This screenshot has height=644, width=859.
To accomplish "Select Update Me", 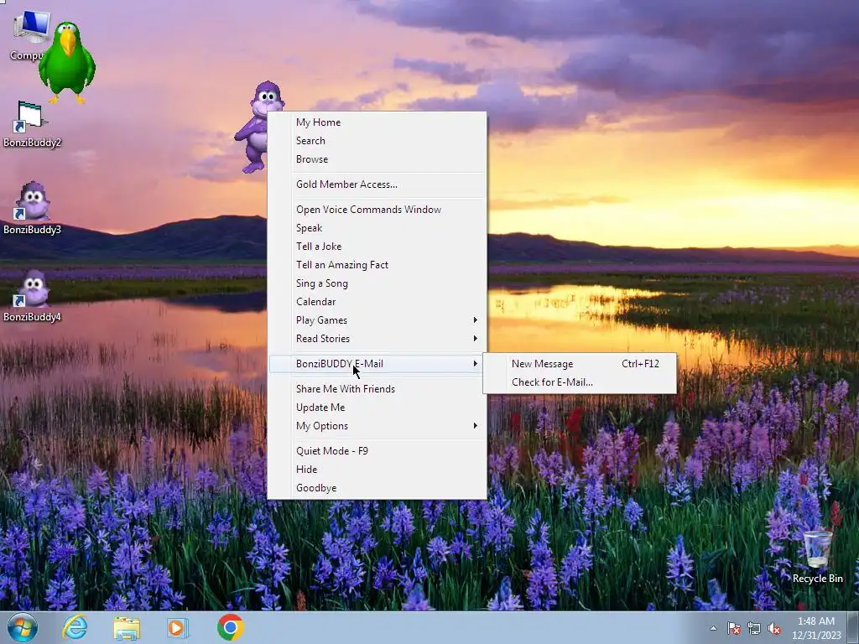I will tap(377, 408).
